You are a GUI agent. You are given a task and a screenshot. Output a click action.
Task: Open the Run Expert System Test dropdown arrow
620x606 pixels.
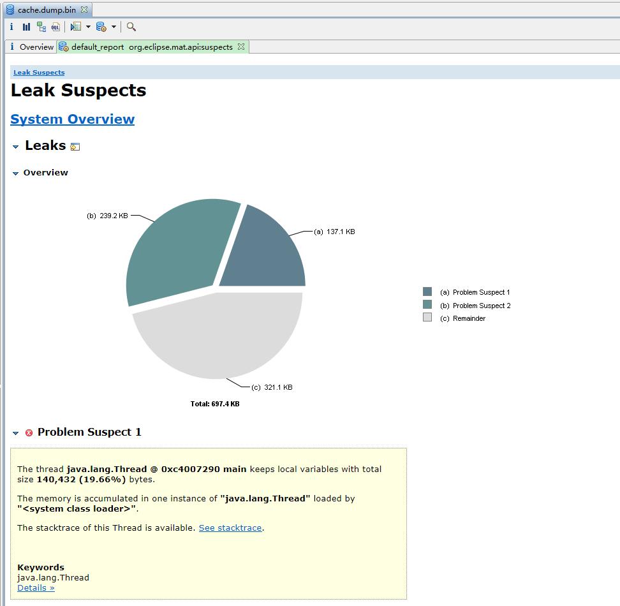[88, 27]
